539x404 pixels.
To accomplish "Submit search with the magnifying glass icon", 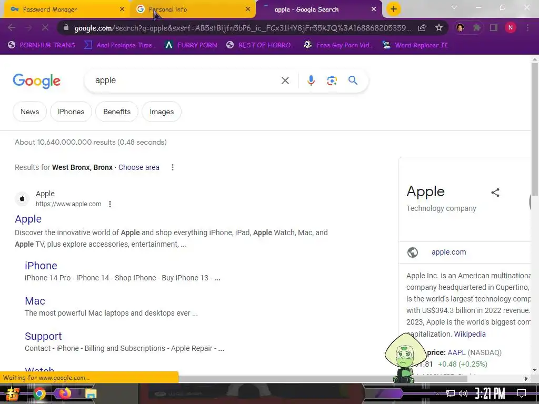I will coord(353,80).
